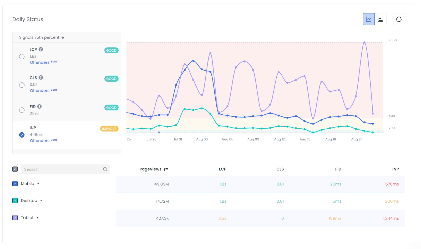Open LCP help question mark icon
Screen dimensions: 421x249
click(x=41, y=49)
